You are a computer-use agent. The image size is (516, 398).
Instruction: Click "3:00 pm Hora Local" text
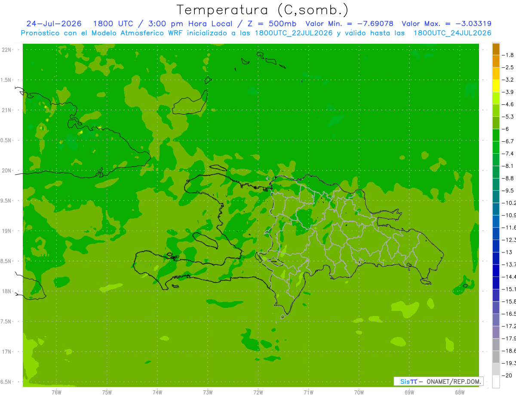tap(191, 24)
